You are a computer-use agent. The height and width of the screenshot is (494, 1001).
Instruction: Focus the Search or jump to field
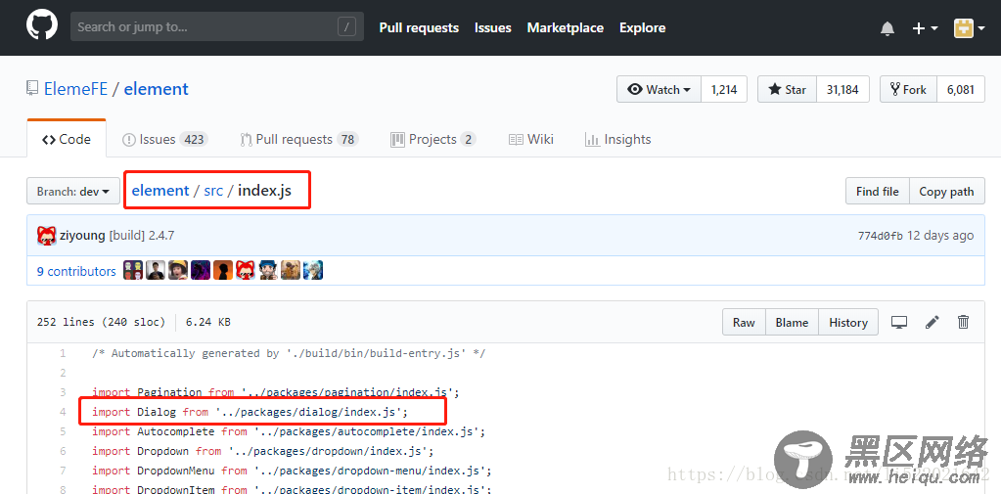click(x=217, y=26)
